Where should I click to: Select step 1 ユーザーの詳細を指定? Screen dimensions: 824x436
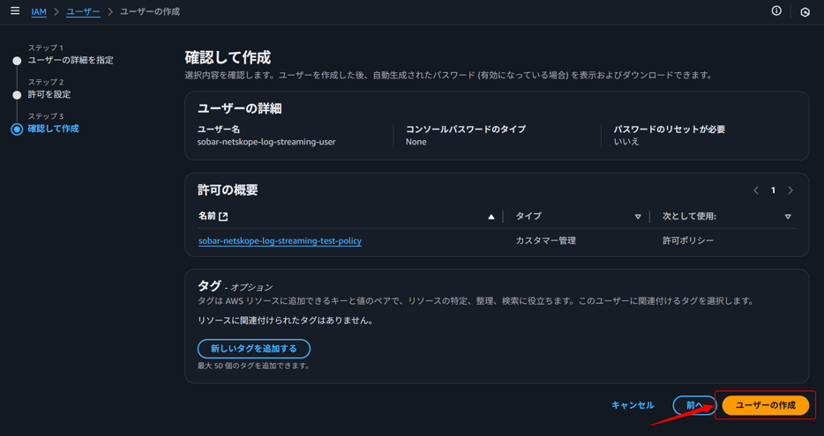[71, 61]
